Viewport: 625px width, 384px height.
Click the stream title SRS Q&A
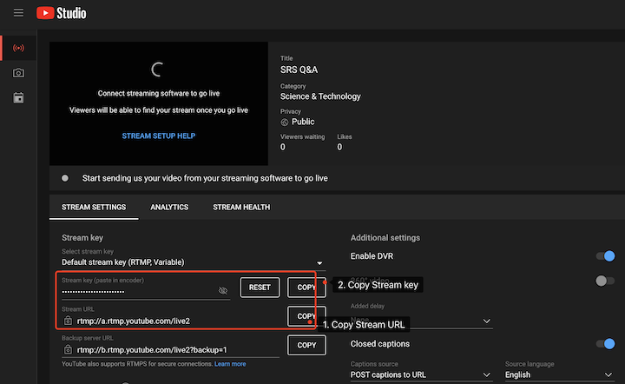coord(299,70)
